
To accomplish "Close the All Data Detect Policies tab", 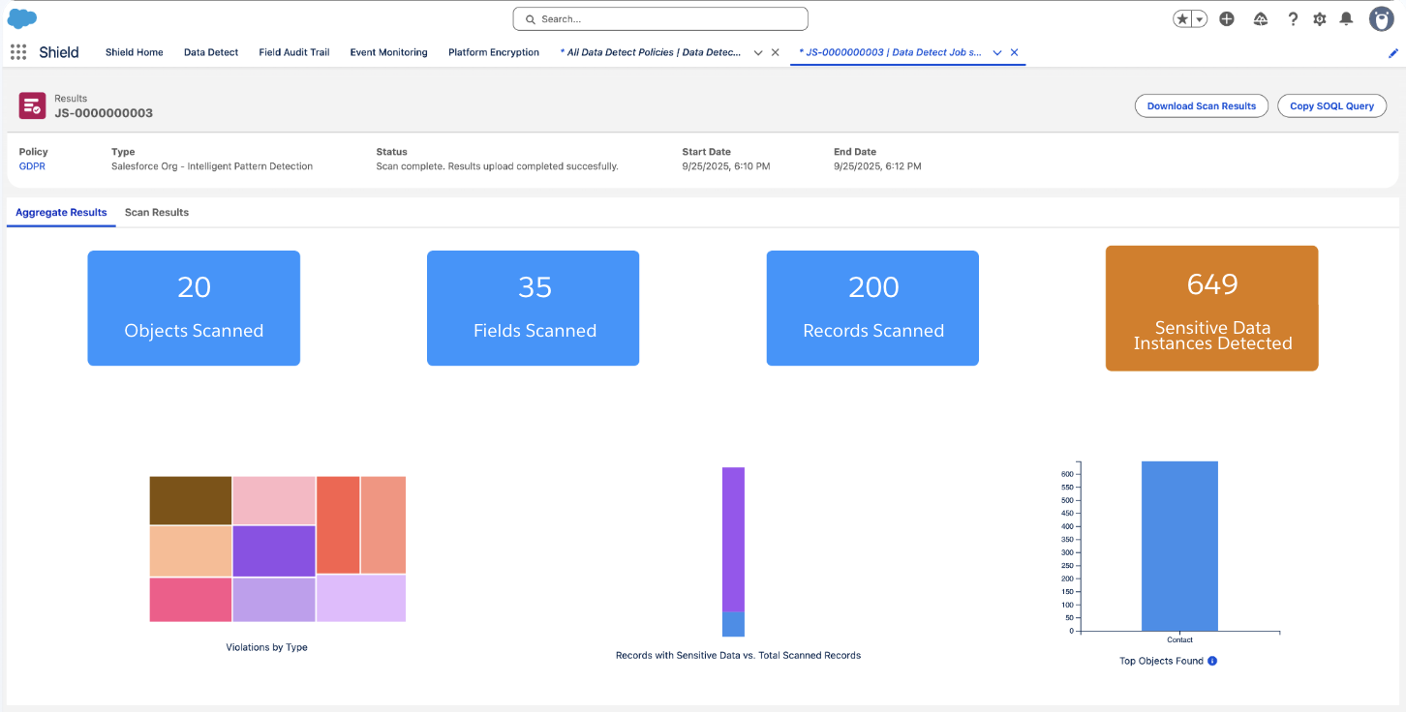I will pos(776,53).
